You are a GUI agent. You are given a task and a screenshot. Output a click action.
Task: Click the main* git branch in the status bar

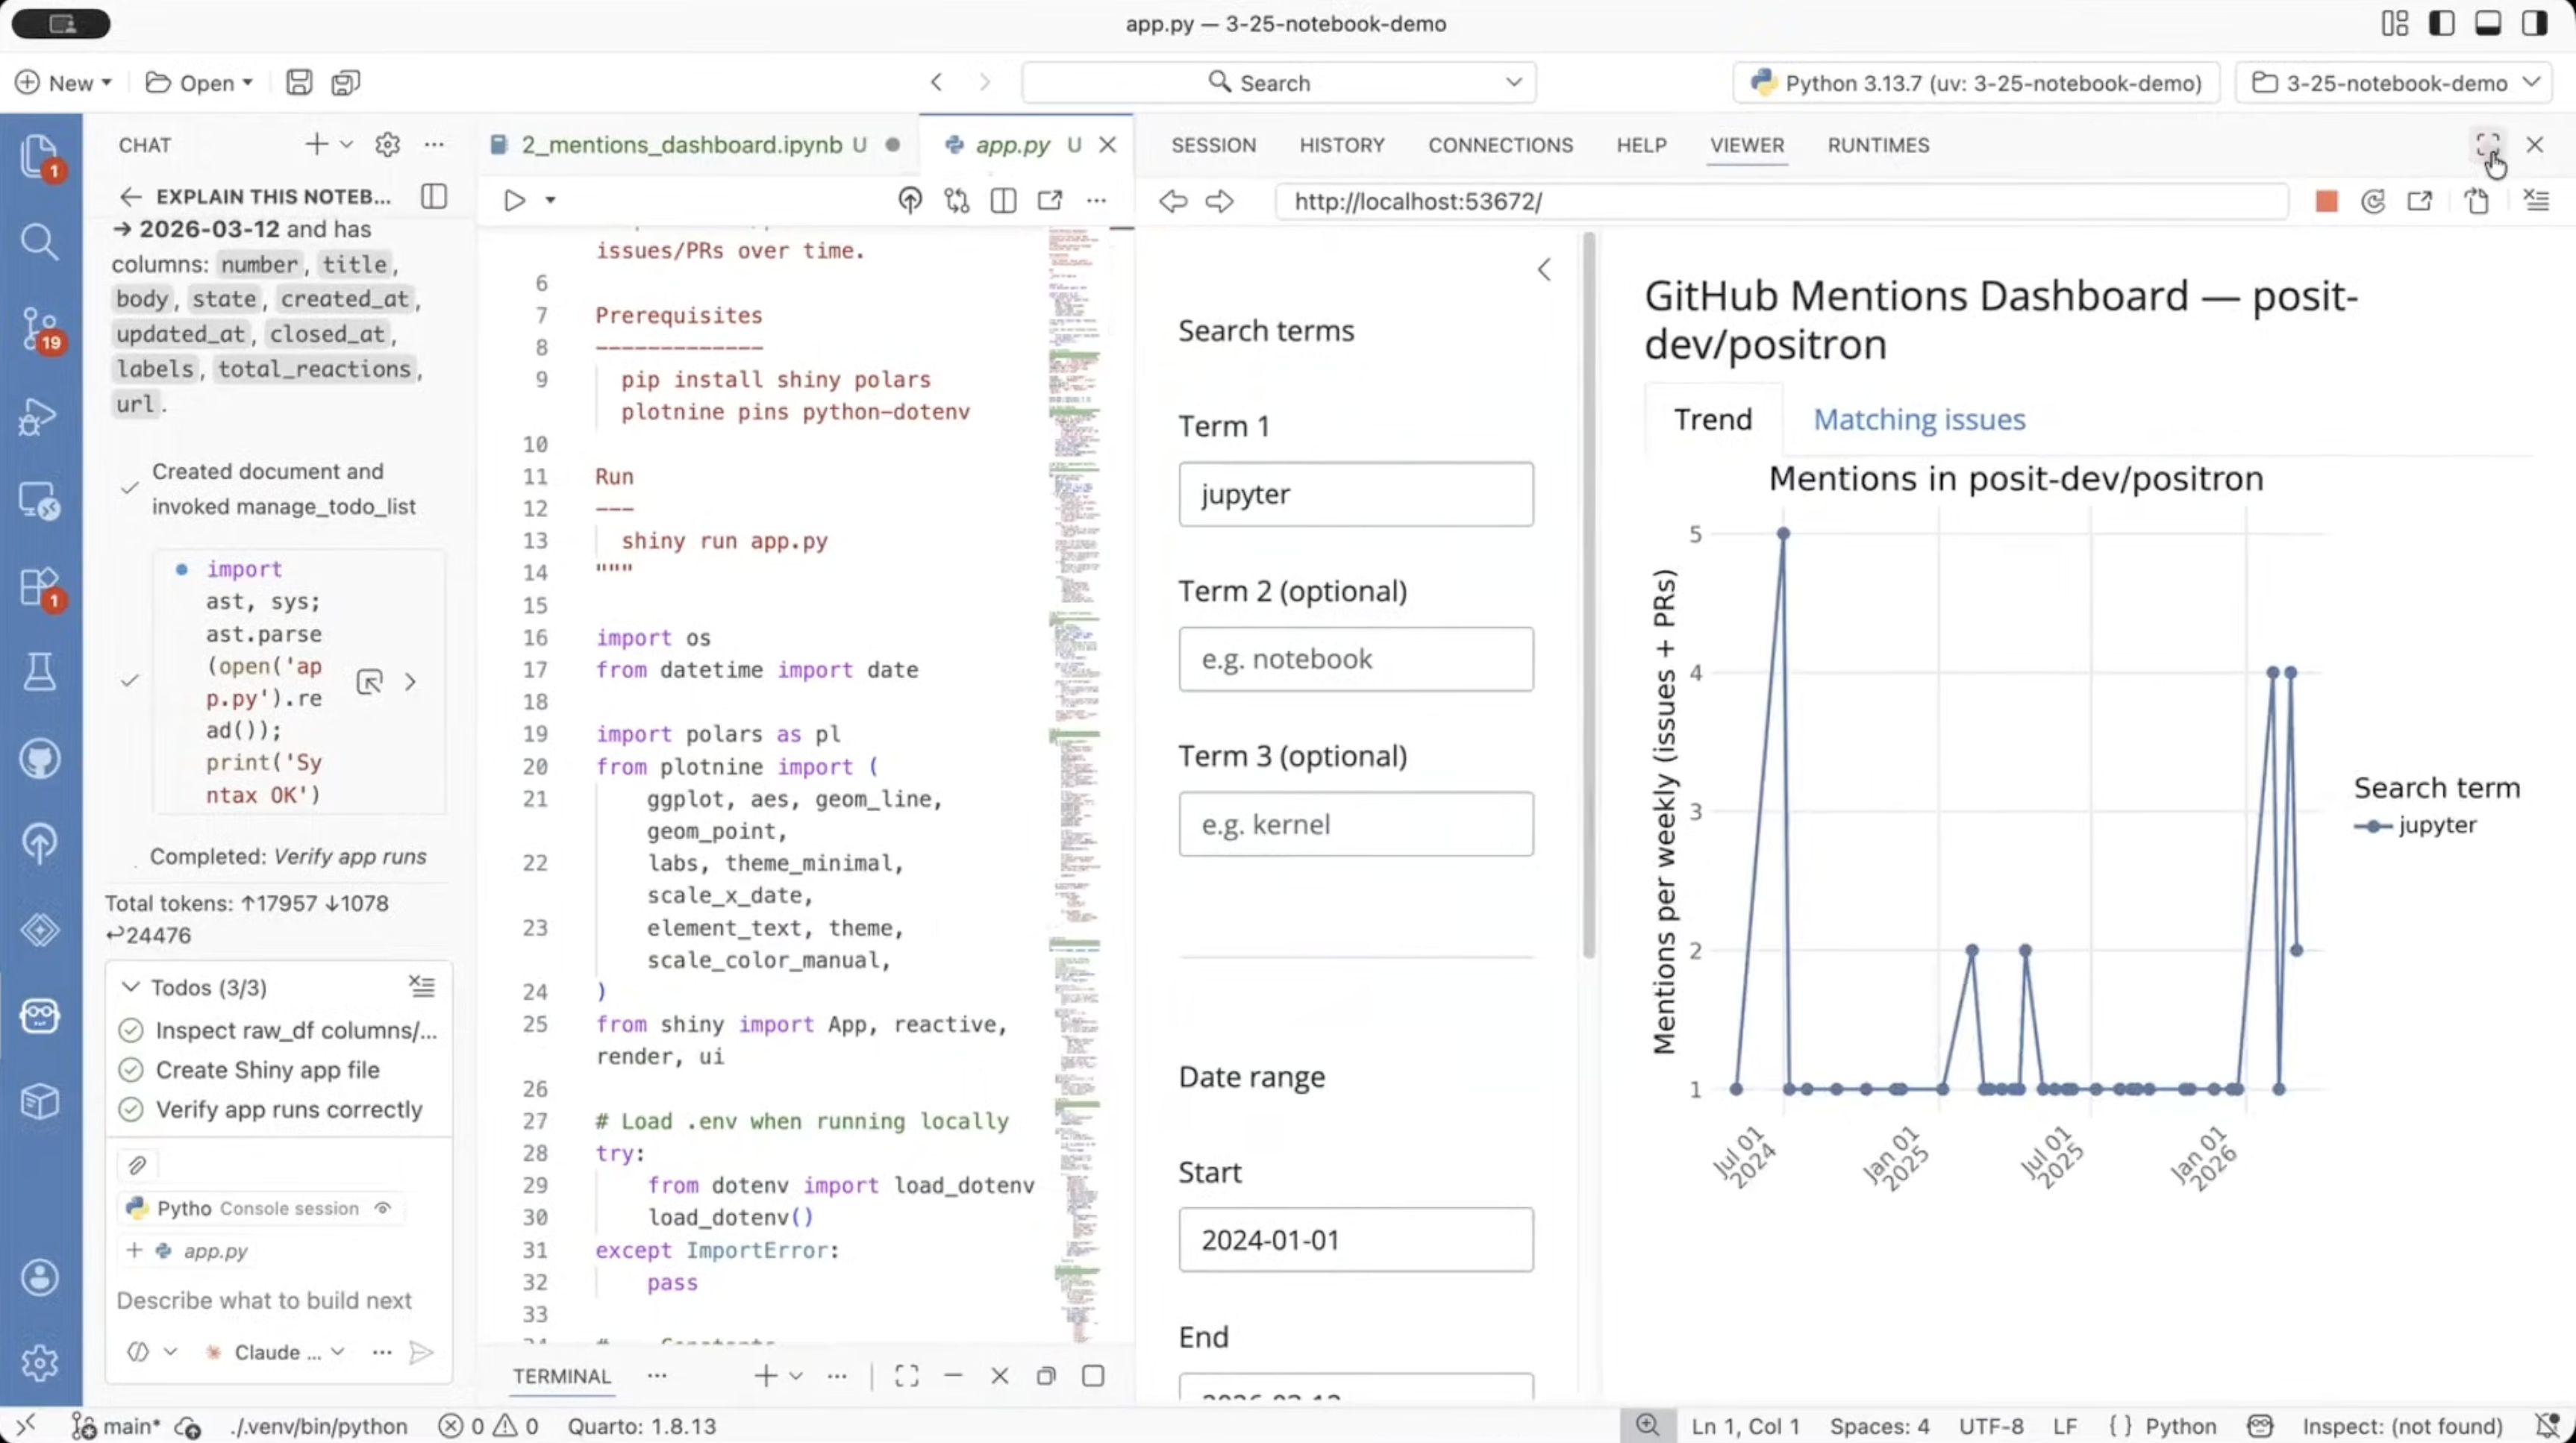pos(118,1426)
